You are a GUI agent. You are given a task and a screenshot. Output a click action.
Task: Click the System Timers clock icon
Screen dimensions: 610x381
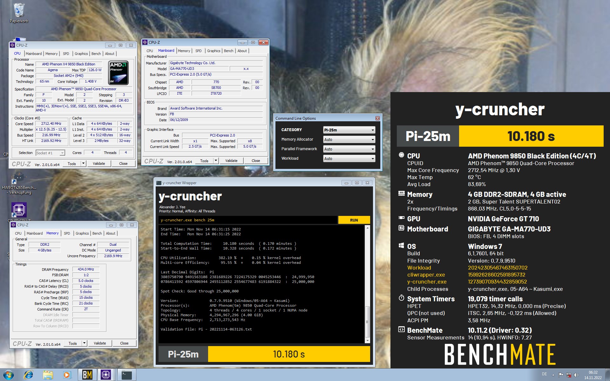[x=401, y=298]
